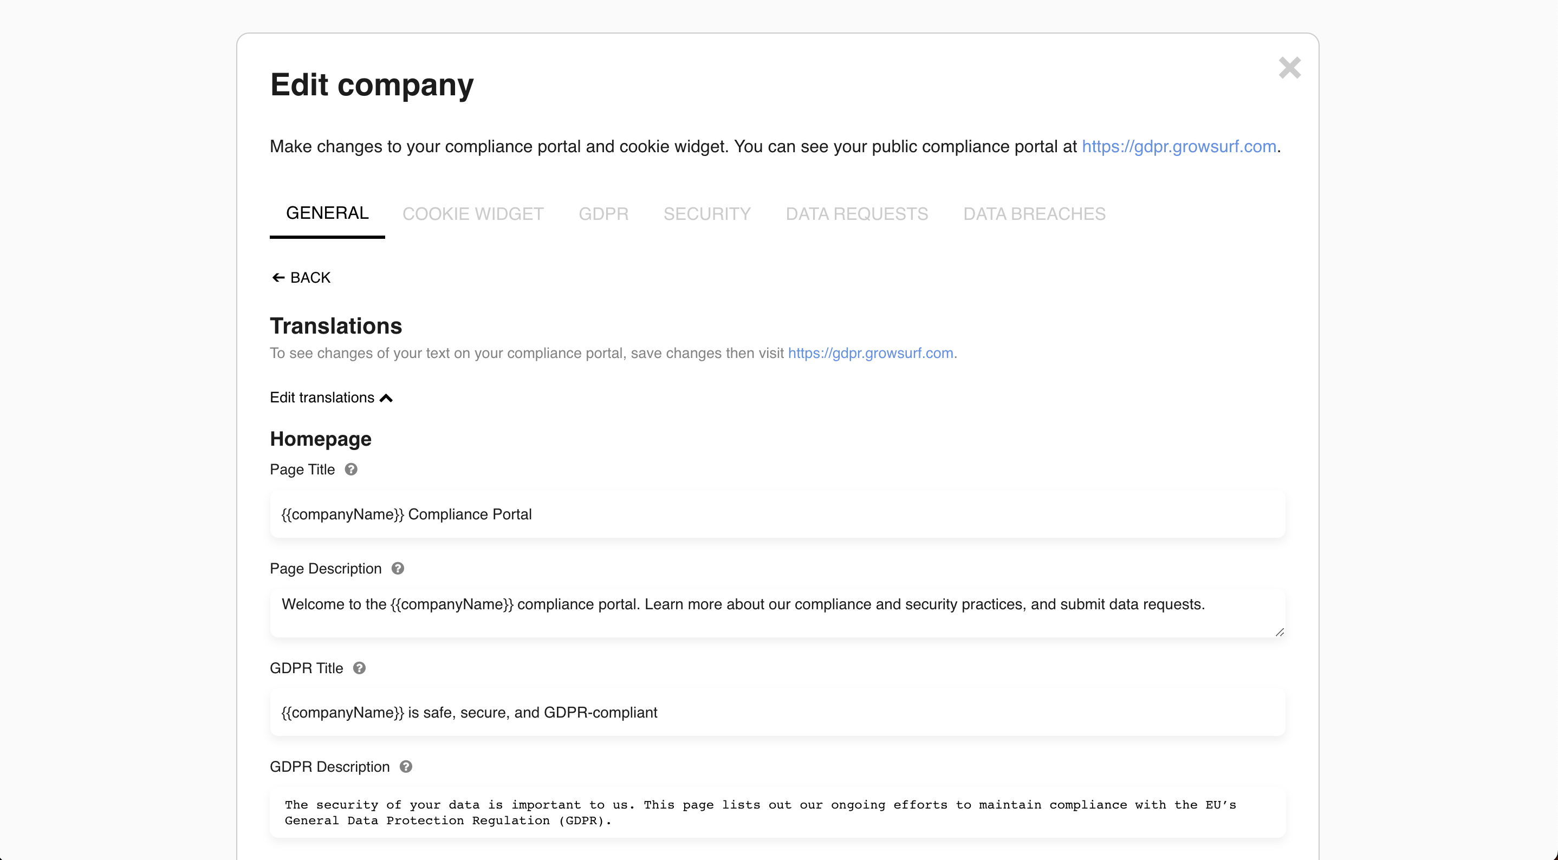The width and height of the screenshot is (1558, 860).
Task: Switch to the Cookie Widget tab
Action: point(472,213)
